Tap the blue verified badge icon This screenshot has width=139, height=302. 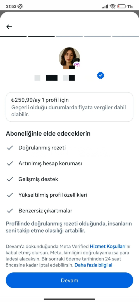(x=100, y=75)
